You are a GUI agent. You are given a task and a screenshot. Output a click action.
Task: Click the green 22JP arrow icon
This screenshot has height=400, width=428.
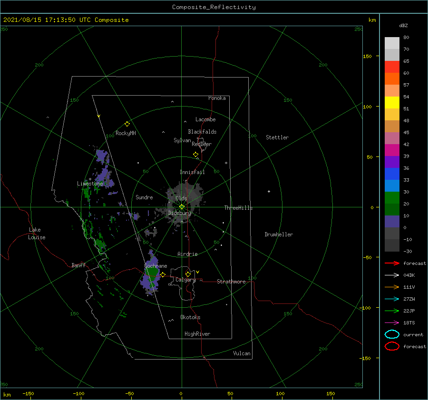[x=392, y=311]
